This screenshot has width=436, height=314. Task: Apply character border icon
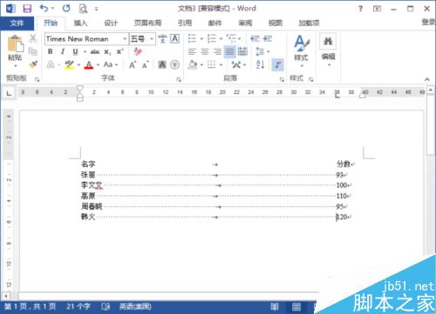pos(174,38)
